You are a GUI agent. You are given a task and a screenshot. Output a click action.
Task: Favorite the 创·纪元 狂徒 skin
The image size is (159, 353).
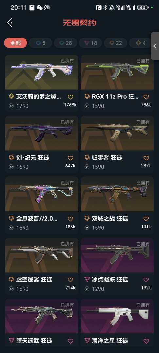70,158
